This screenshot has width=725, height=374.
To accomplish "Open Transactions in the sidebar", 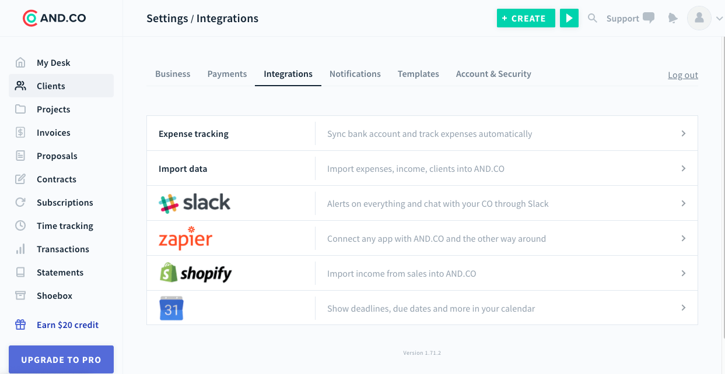I will pos(63,249).
